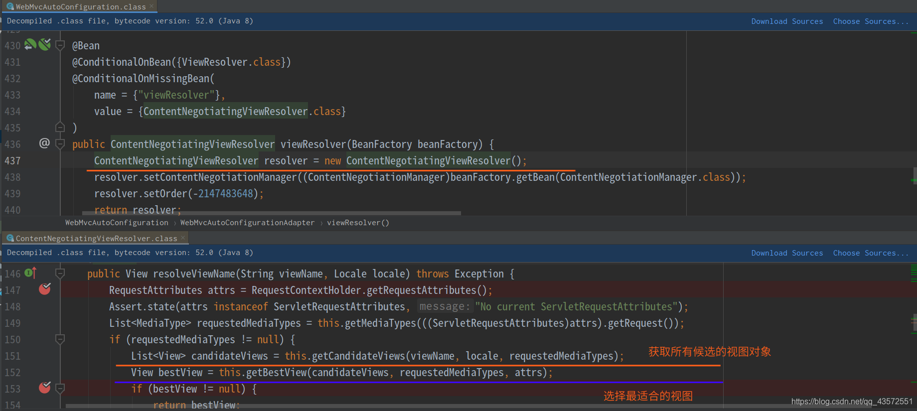Screen dimensions: 917x411
Task: Click Download Sources in the upper editor
Action: [x=787, y=21]
